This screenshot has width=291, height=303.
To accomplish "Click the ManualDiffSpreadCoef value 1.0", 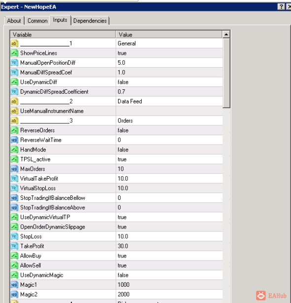I will pos(122,73).
